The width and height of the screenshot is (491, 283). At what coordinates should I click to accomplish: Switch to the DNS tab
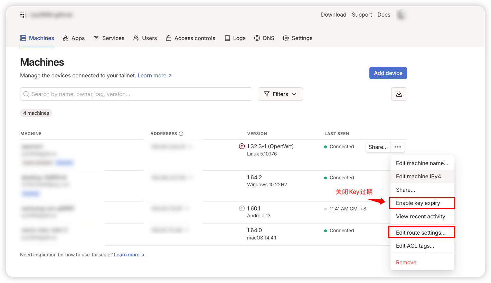coord(264,38)
